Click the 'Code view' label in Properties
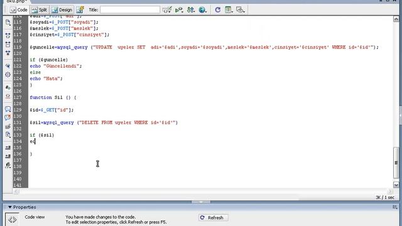 (x=35, y=217)
